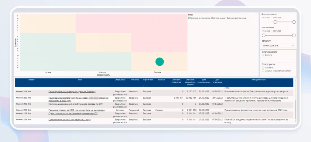Click the Тип риска column header
This screenshot has width=311, height=142.
(135, 80)
